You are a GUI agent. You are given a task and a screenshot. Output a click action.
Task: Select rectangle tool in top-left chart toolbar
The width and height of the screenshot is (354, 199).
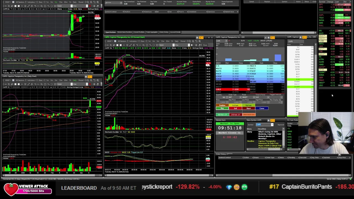pyautogui.click(x=45, y=6)
